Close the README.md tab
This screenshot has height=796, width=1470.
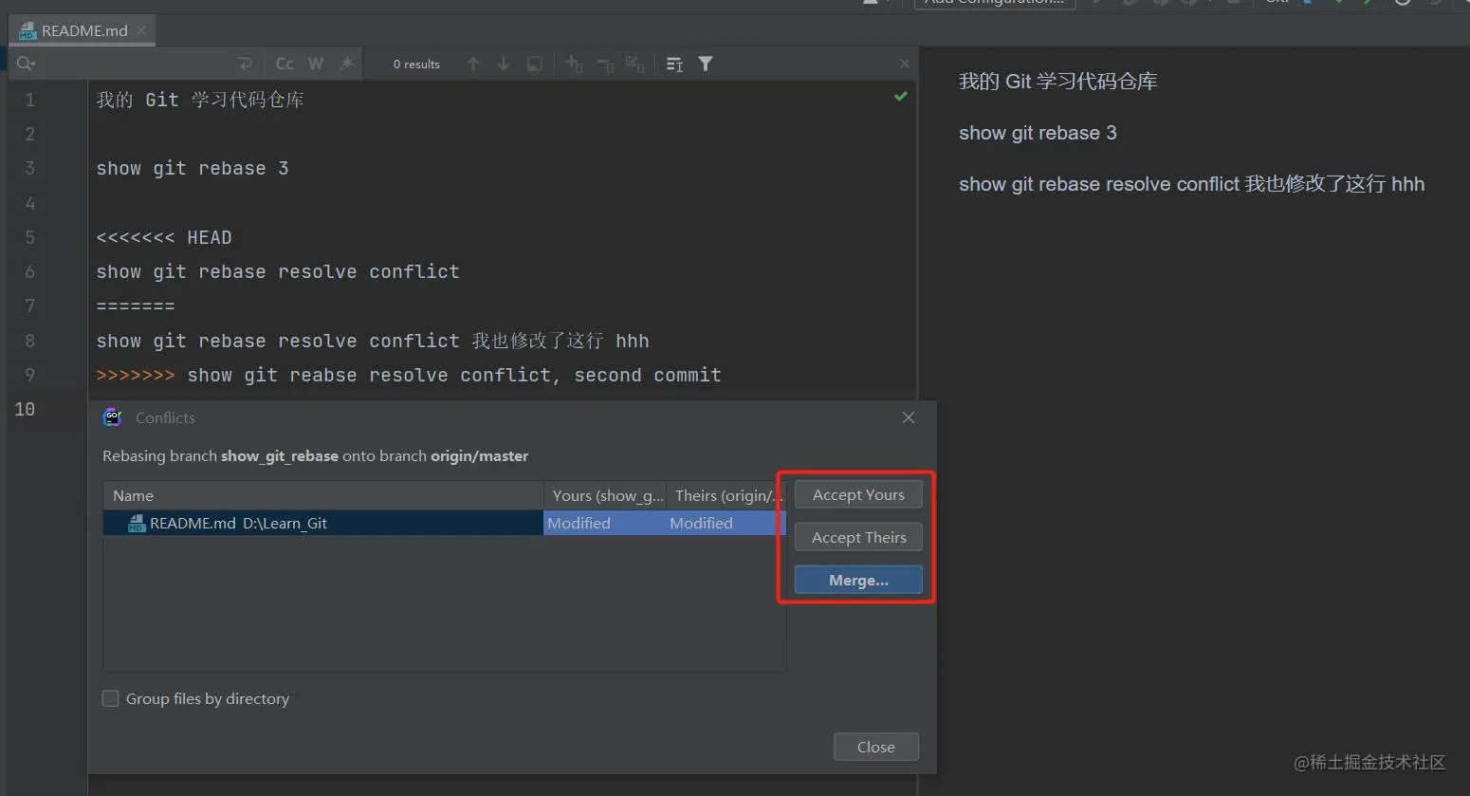(142, 30)
